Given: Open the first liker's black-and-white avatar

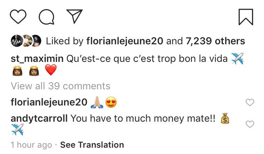Looking at the screenshot, I should (x=17, y=41).
